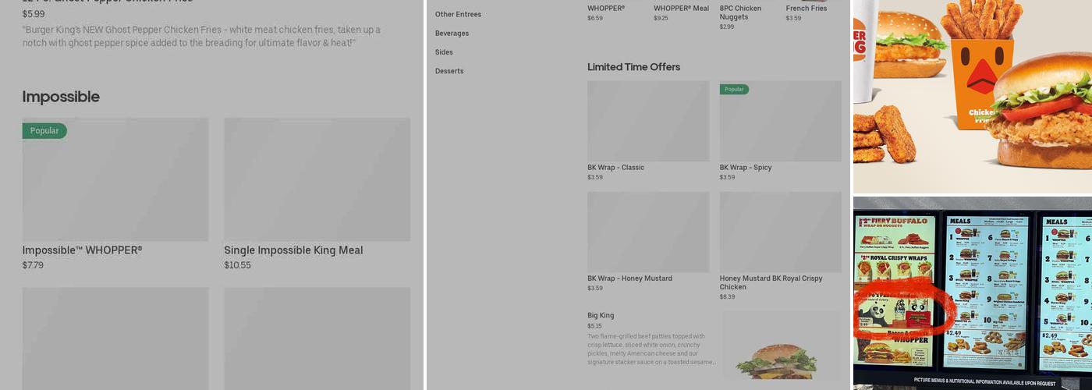Select the French Fries item

806,9
